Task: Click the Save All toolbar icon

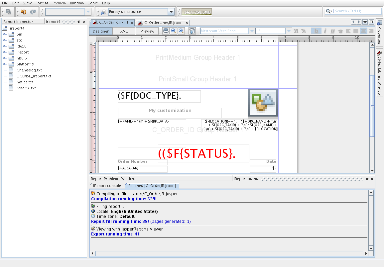Action: pos(9,12)
